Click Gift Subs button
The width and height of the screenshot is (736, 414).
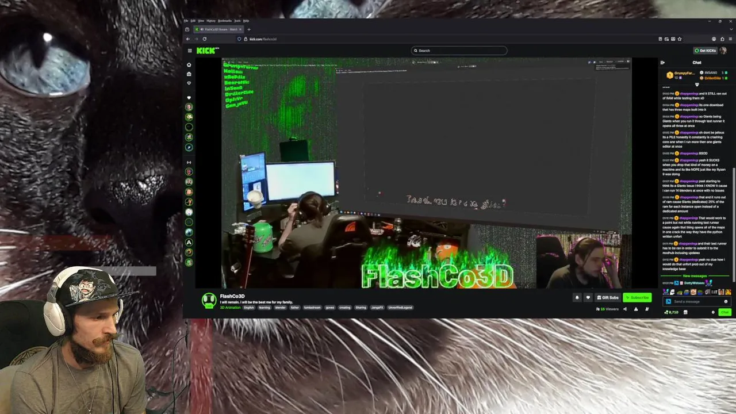[x=608, y=297]
